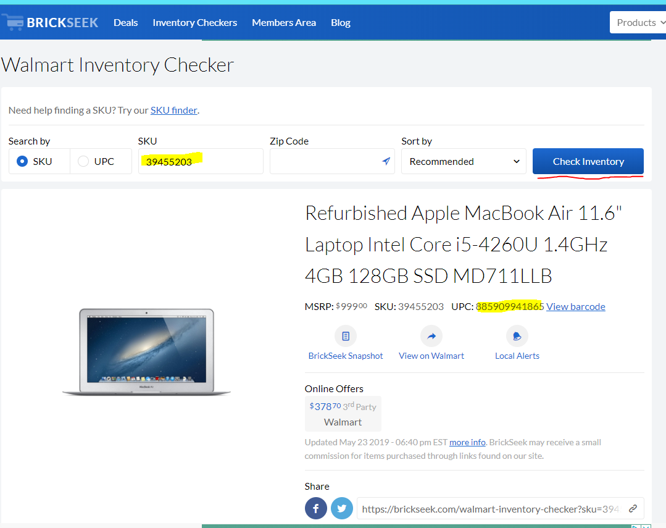The width and height of the screenshot is (666, 528).
Task: Open the Deals menu
Action: click(126, 22)
